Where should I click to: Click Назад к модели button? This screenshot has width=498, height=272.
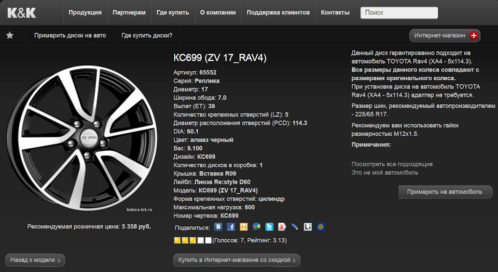[x=35, y=260]
